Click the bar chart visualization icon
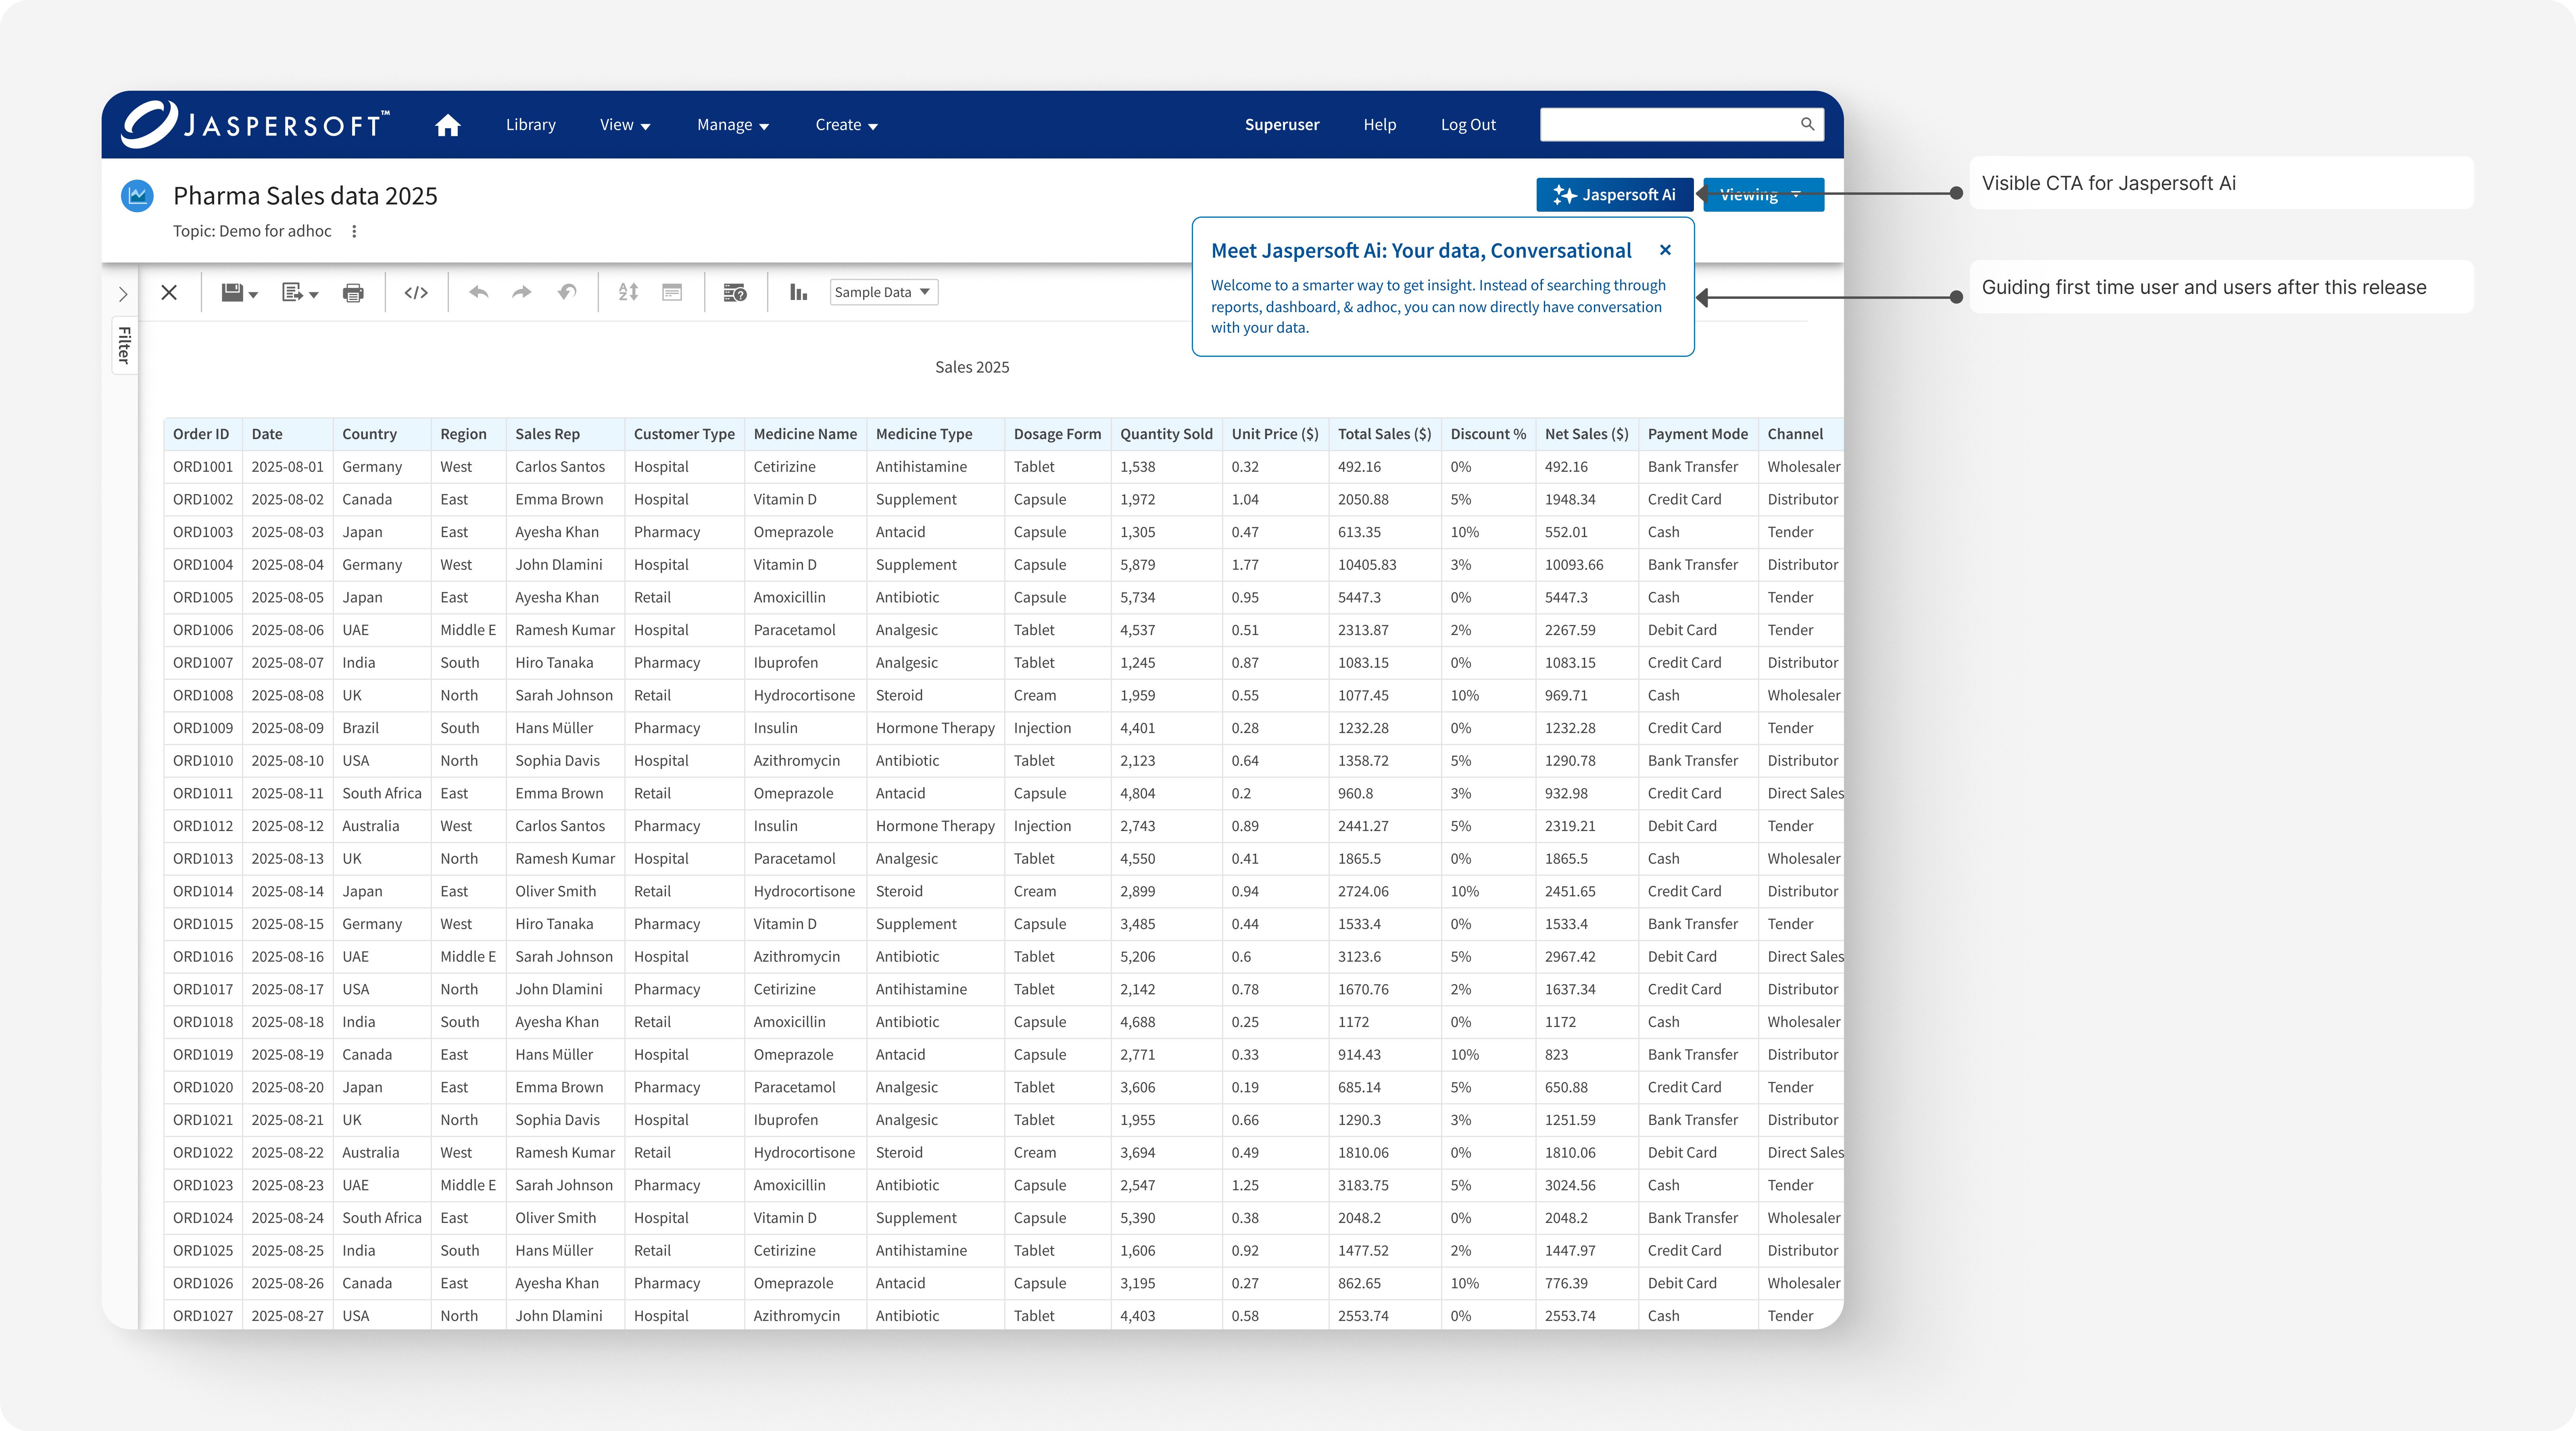 point(798,292)
